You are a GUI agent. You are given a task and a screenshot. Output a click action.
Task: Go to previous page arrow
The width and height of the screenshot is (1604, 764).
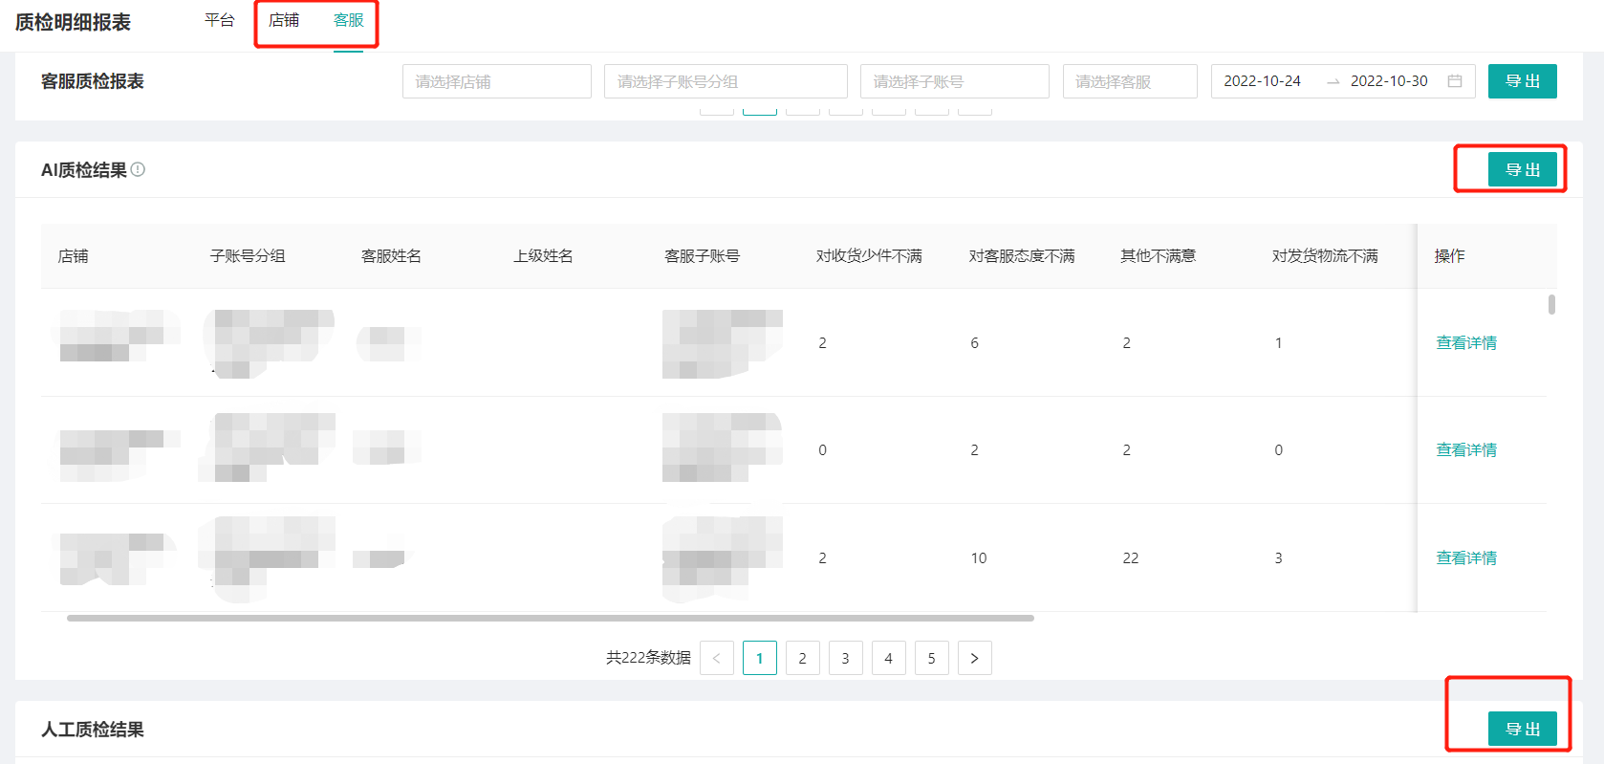point(717,658)
